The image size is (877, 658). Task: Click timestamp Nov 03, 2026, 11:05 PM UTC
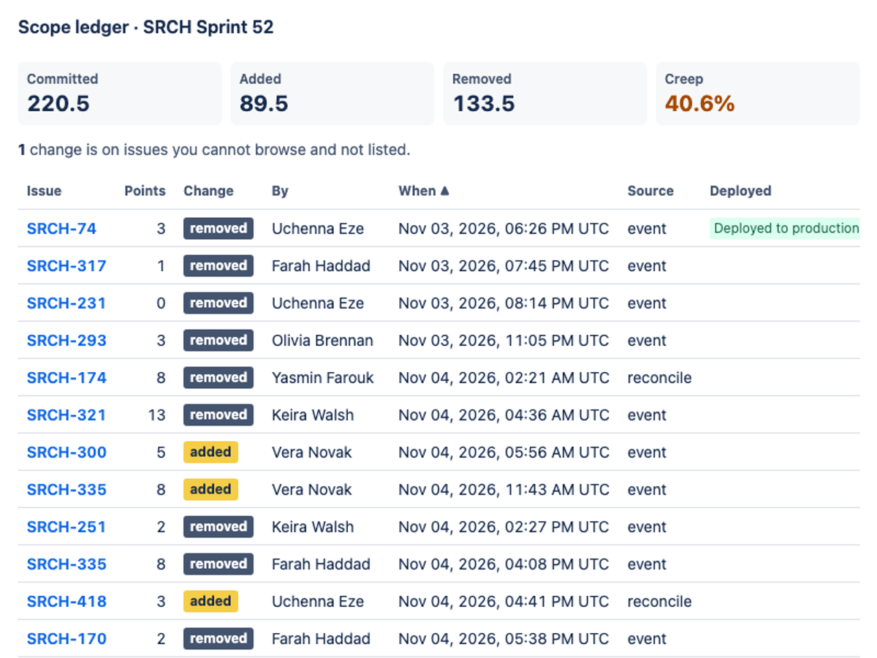(x=504, y=341)
